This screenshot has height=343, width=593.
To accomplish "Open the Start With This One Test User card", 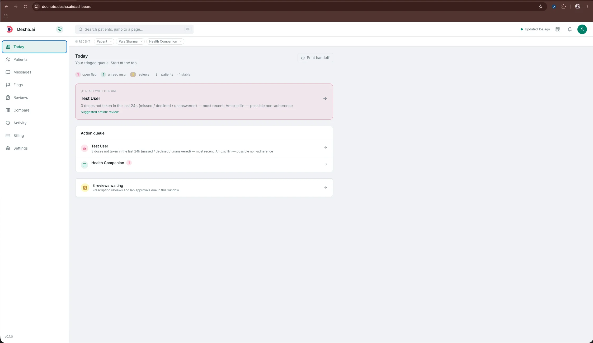I will click(204, 102).
